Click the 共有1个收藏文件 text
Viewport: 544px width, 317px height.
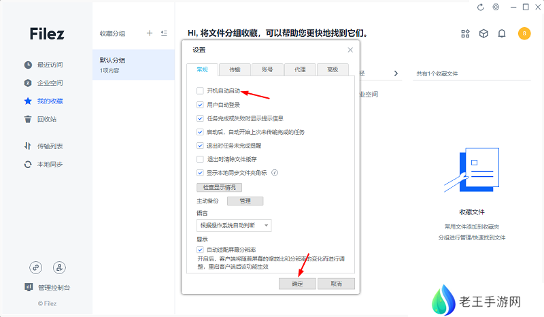click(x=437, y=73)
